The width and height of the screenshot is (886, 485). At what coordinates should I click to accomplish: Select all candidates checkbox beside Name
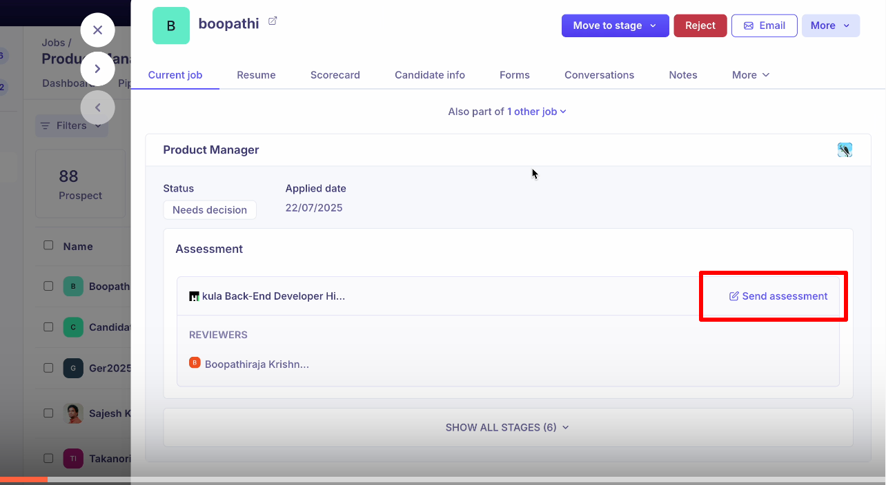click(48, 245)
